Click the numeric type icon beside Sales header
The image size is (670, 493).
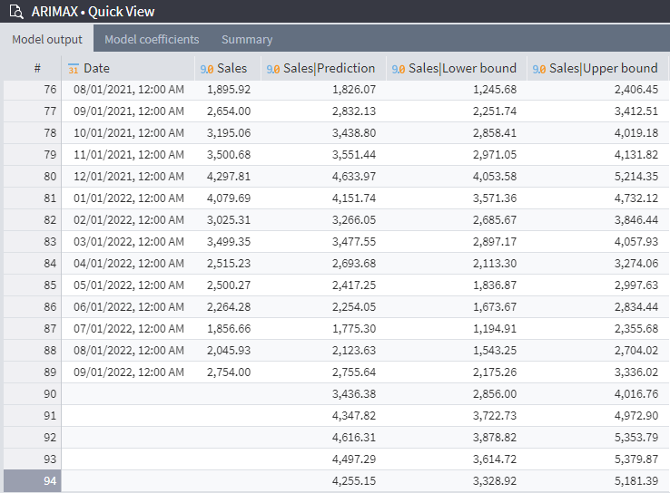(207, 69)
